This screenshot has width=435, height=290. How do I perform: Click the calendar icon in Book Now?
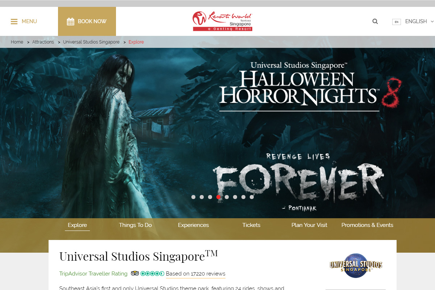(x=71, y=22)
